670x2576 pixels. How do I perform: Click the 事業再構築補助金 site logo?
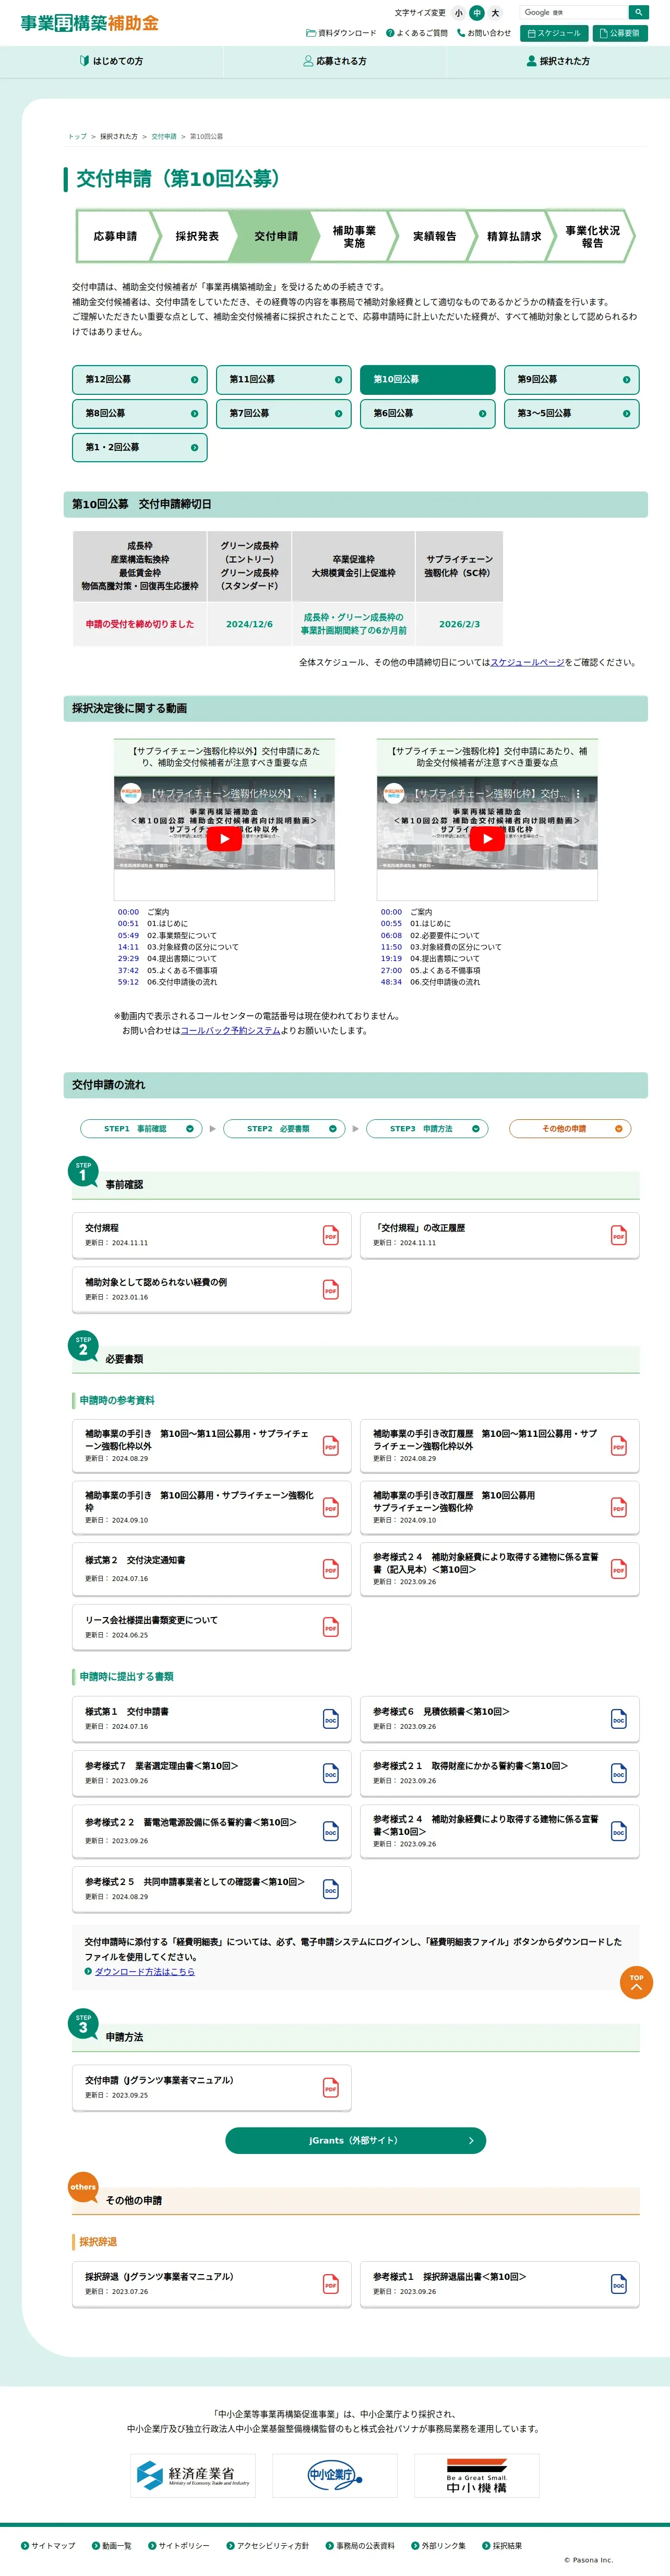pos(90,23)
